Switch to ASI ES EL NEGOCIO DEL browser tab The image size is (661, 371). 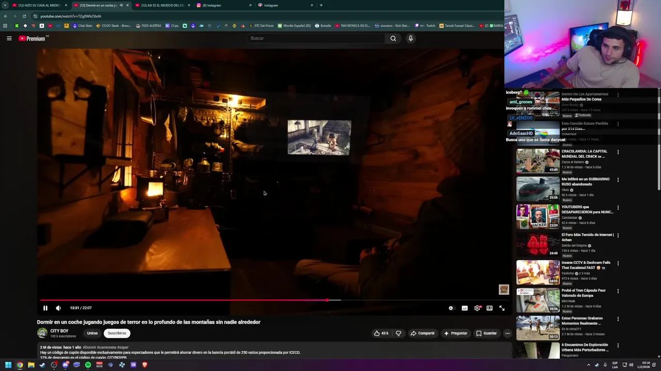pos(162,5)
